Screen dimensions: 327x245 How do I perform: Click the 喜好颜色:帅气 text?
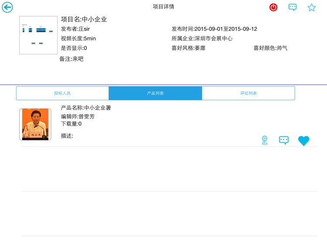pos(270,48)
